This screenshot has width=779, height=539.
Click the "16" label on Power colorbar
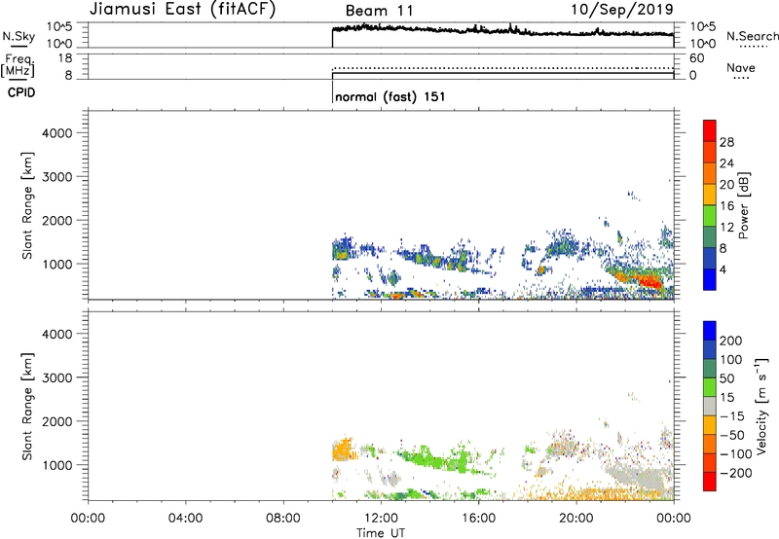click(726, 206)
